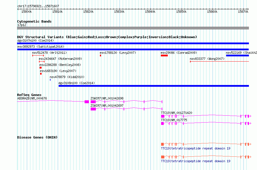257x170 pixels.
Task: Click the nsv833377 thin red loss line
Action: 219,62
